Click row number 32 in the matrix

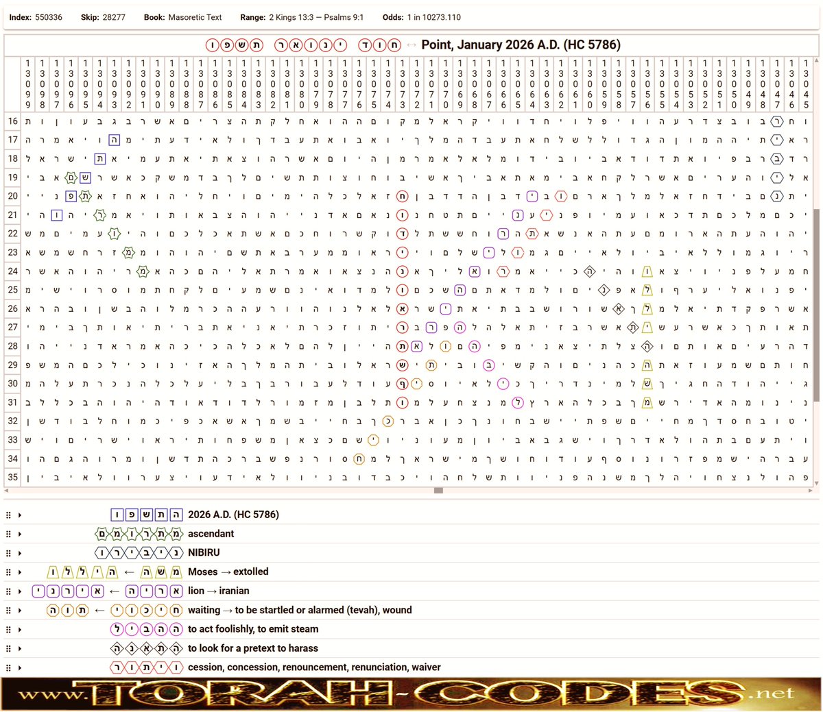(x=13, y=421)
